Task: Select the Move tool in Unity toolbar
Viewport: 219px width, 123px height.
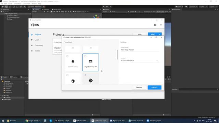Action: tap(6, 7)
